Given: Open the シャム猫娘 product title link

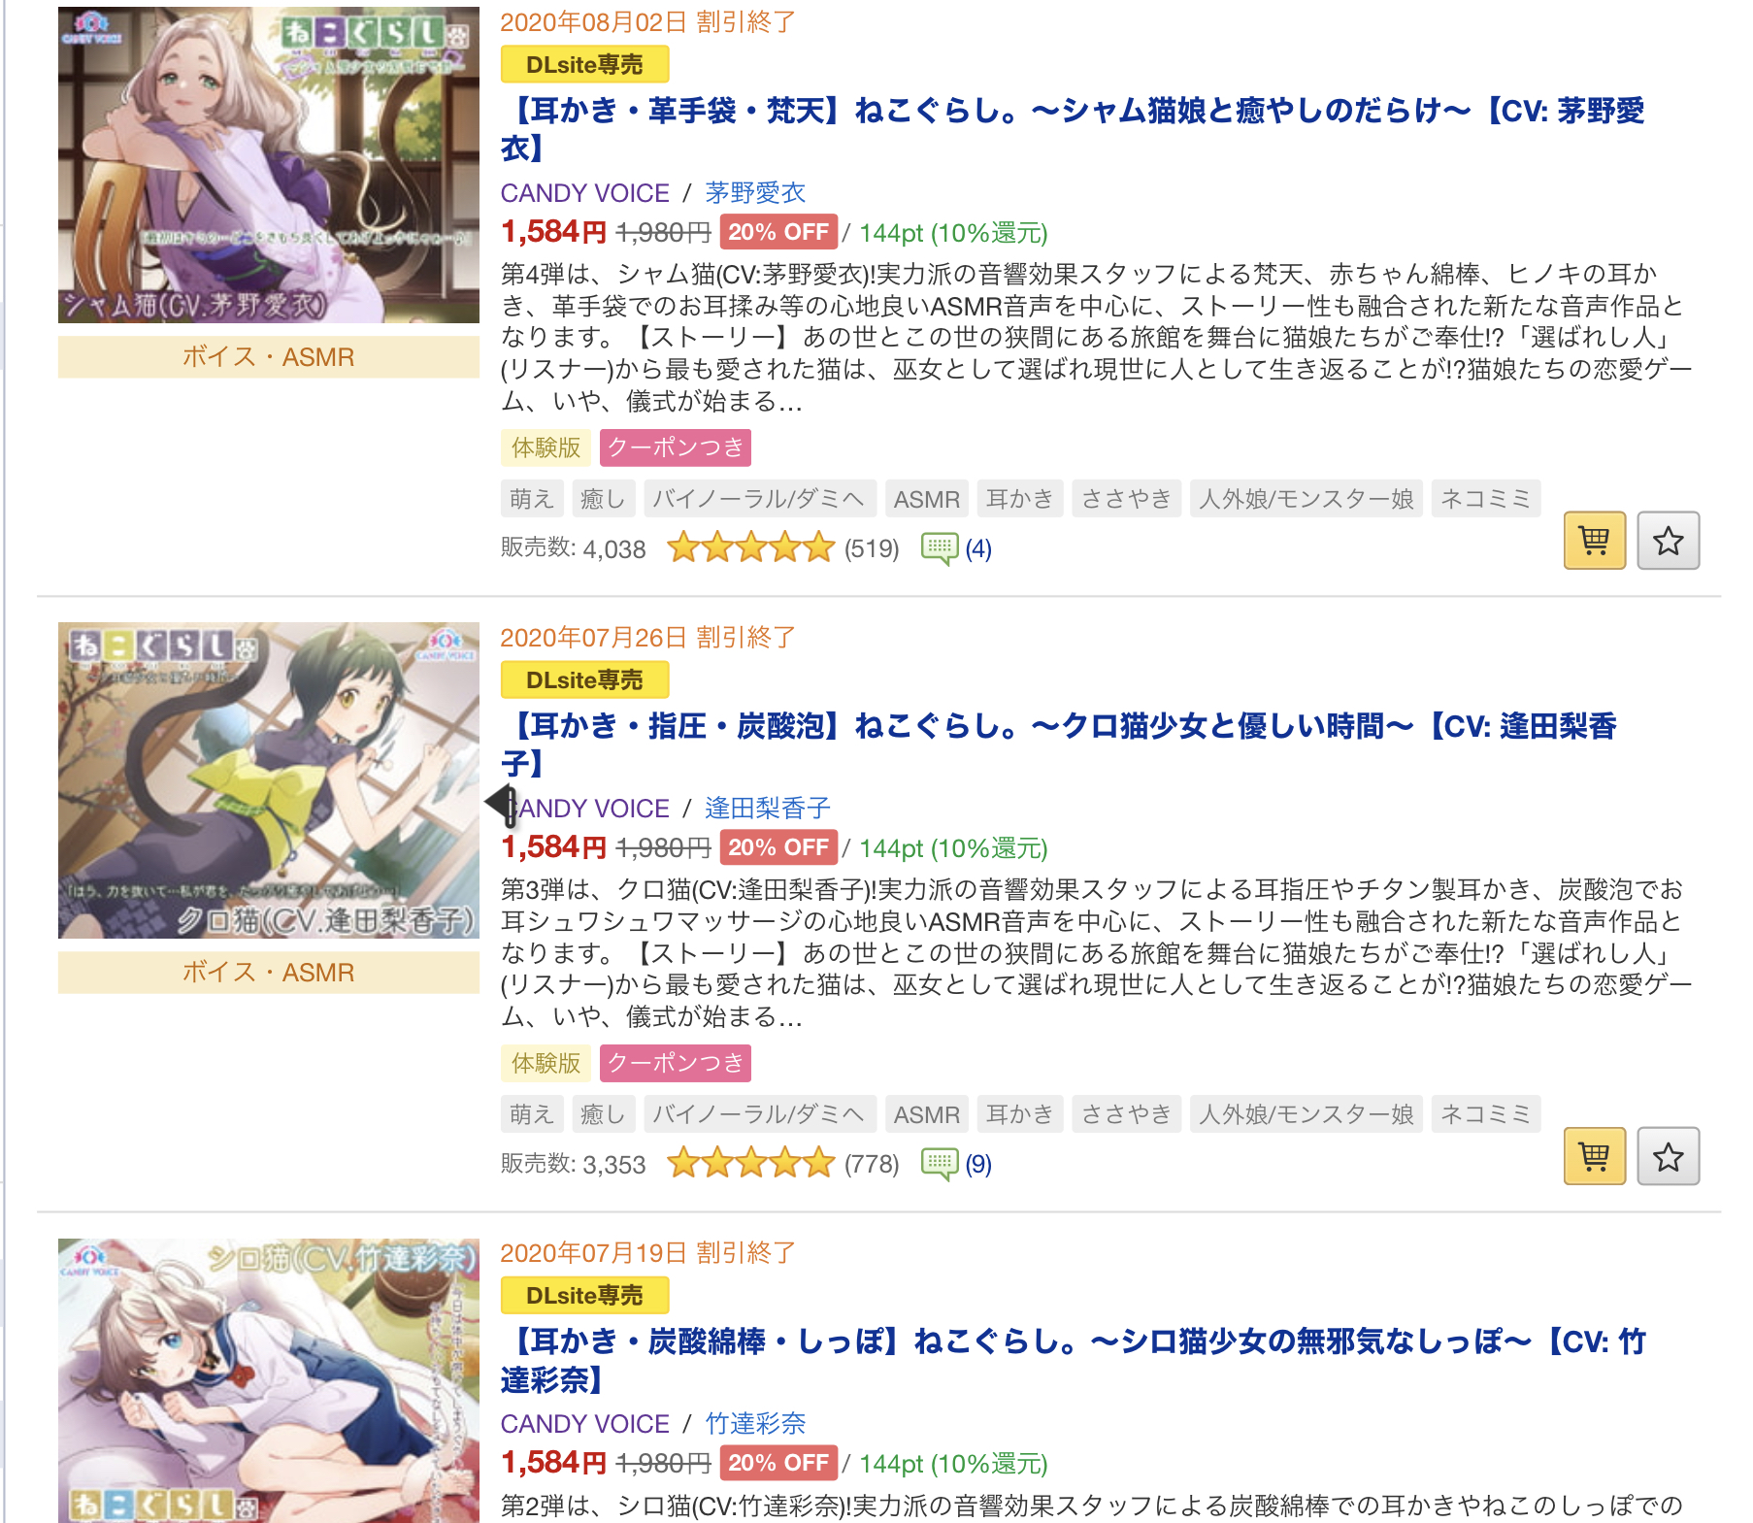Looking at the screenshot, I should [1073, 129].
